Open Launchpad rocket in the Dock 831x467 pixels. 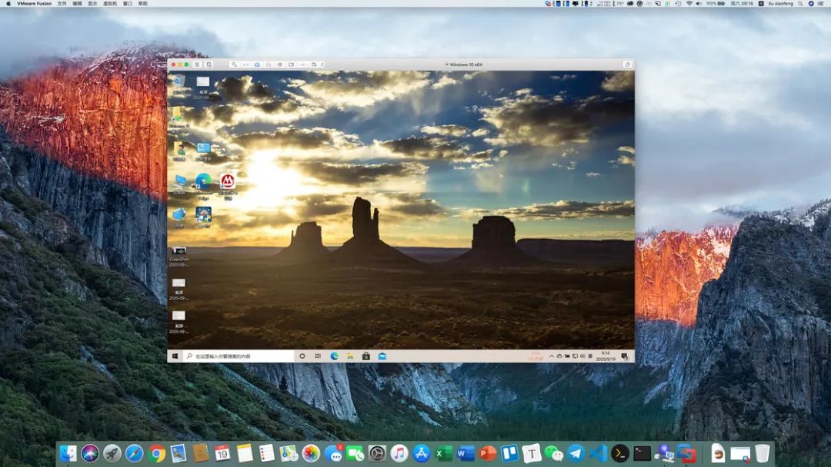coord(112,453)
